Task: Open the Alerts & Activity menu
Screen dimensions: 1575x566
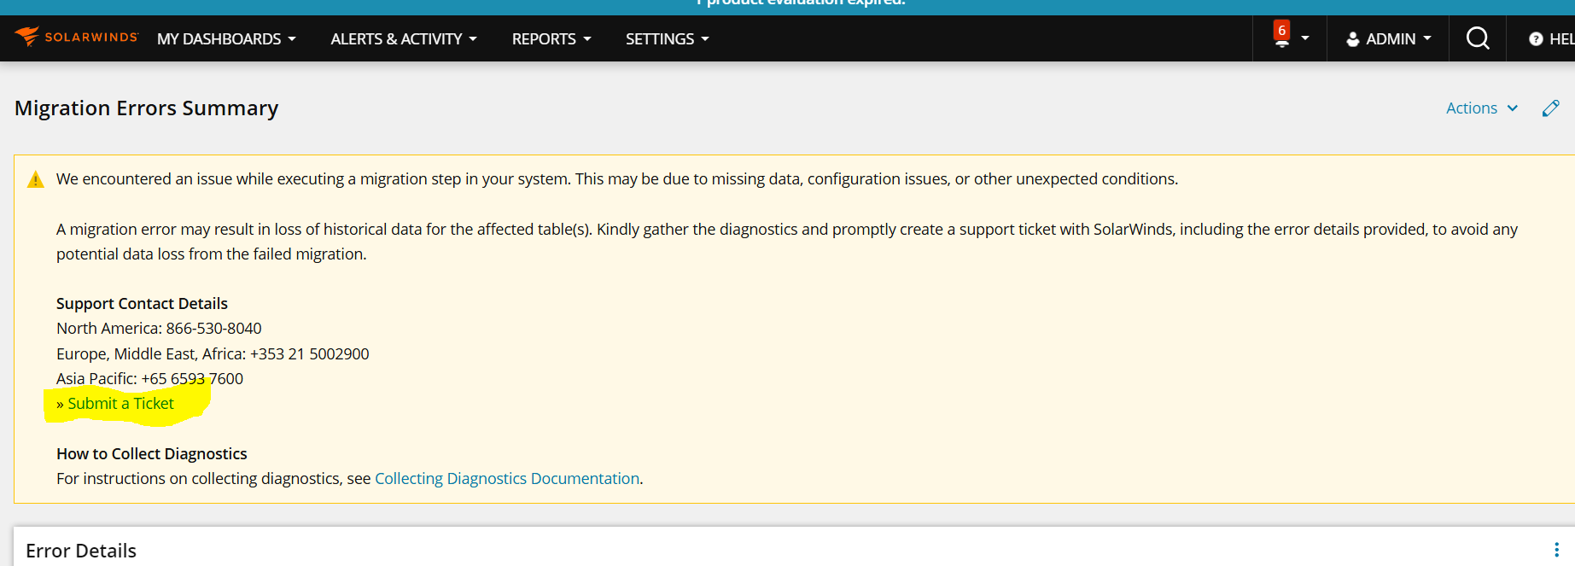Action: pyautogui.click(x=404, y=39)
